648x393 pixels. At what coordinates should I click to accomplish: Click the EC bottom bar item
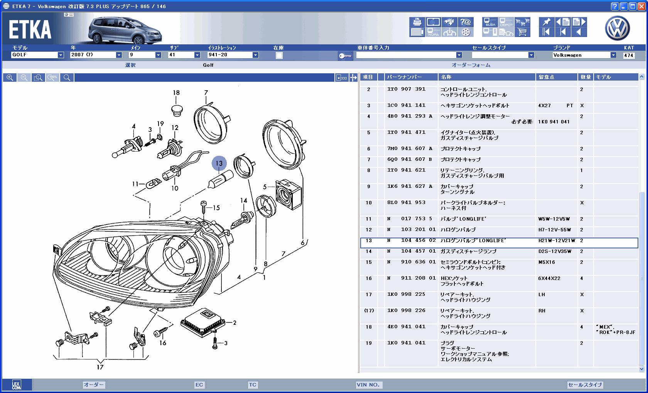[x=199, y=385]
